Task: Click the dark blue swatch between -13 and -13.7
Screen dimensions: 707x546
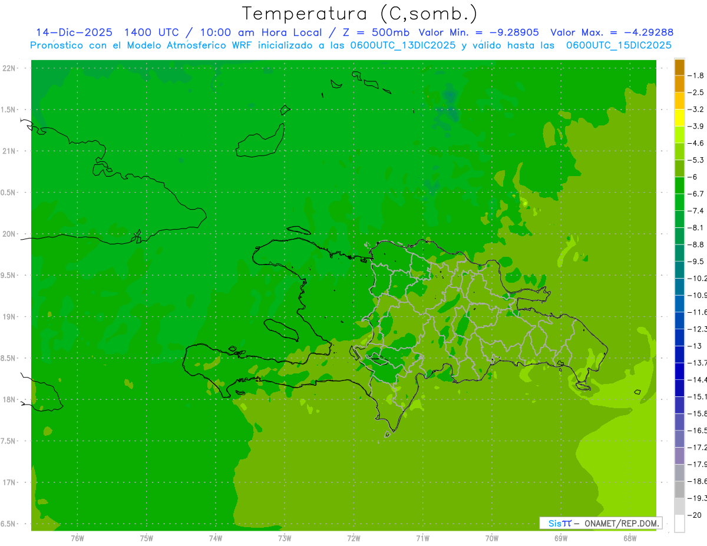Action: [x=679, y=354]
